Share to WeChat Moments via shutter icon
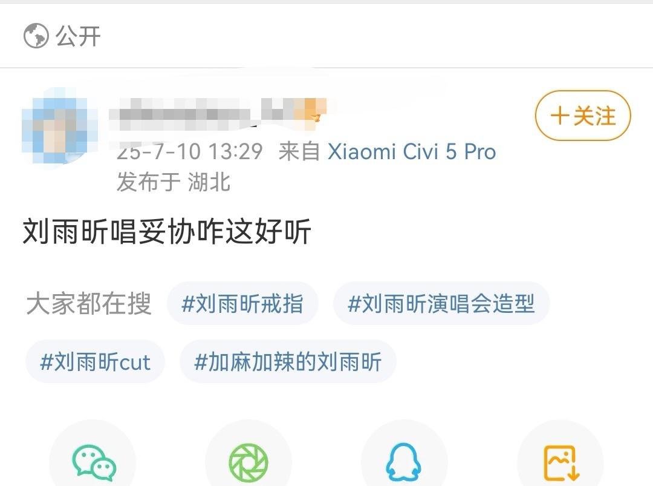 point(249,462)
